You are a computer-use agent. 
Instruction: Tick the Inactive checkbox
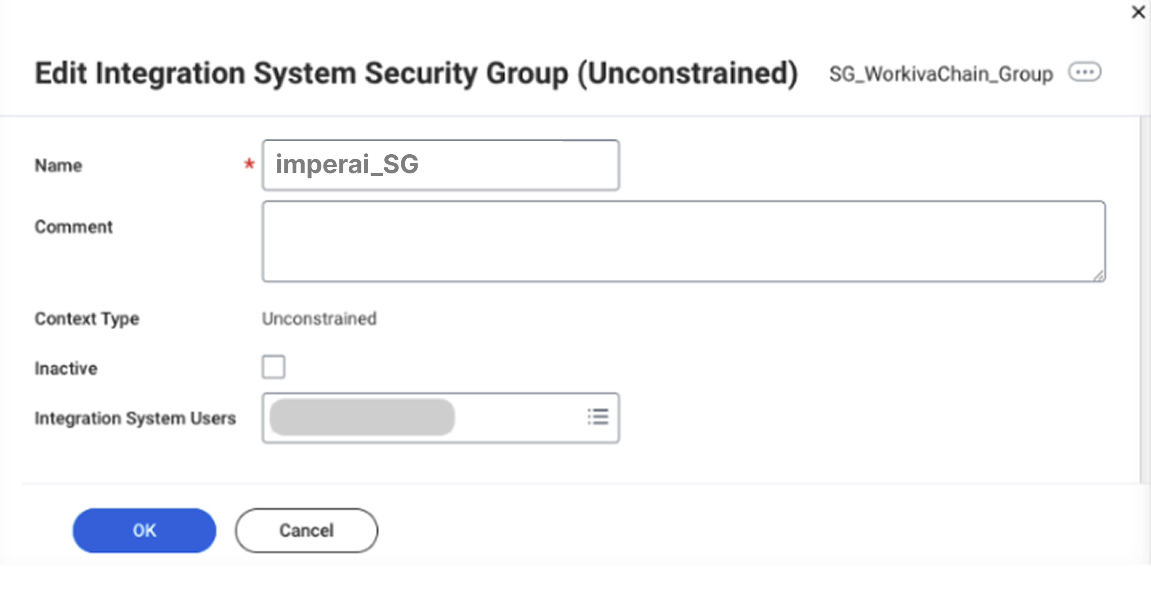273,367
